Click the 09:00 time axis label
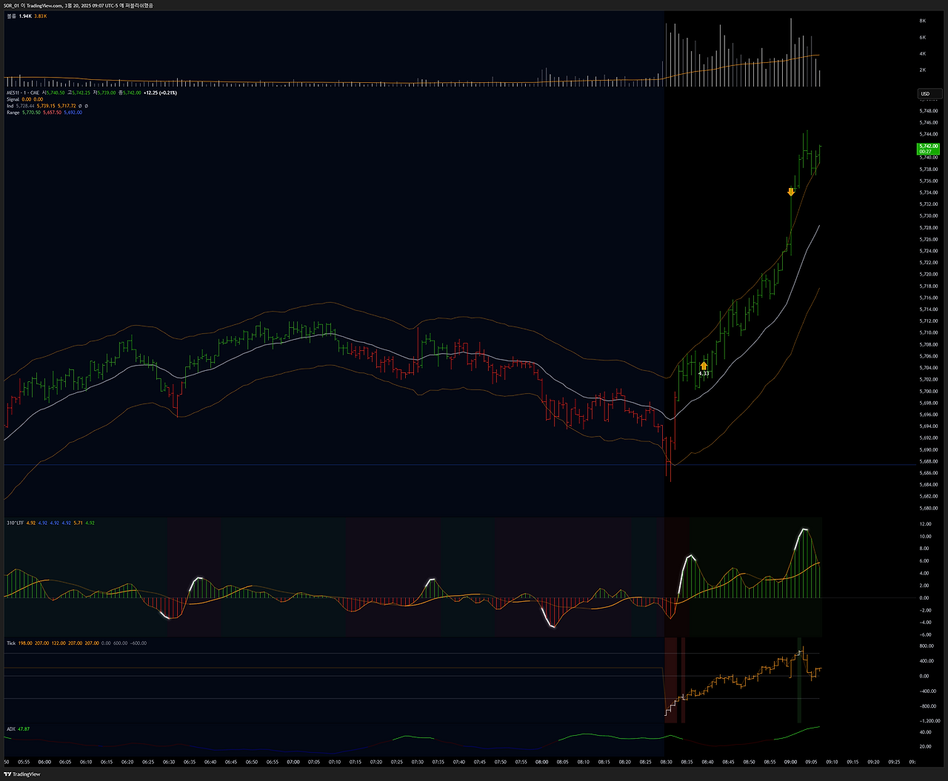Image resolution: width=948 pixels, height=781 pixels. [791, 761]
